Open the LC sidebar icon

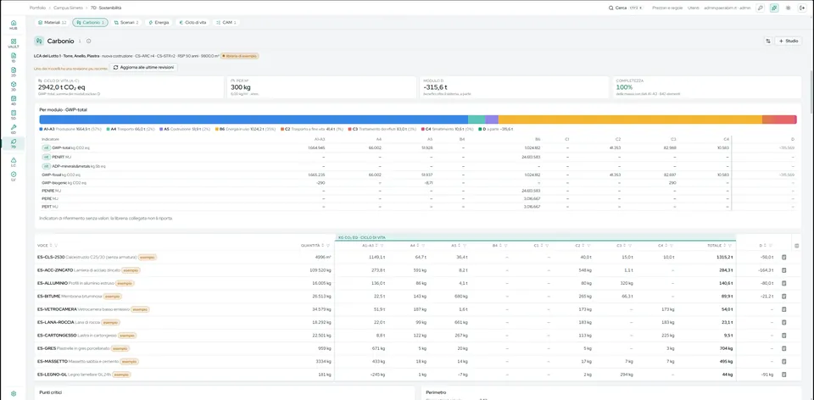(14, 162)
